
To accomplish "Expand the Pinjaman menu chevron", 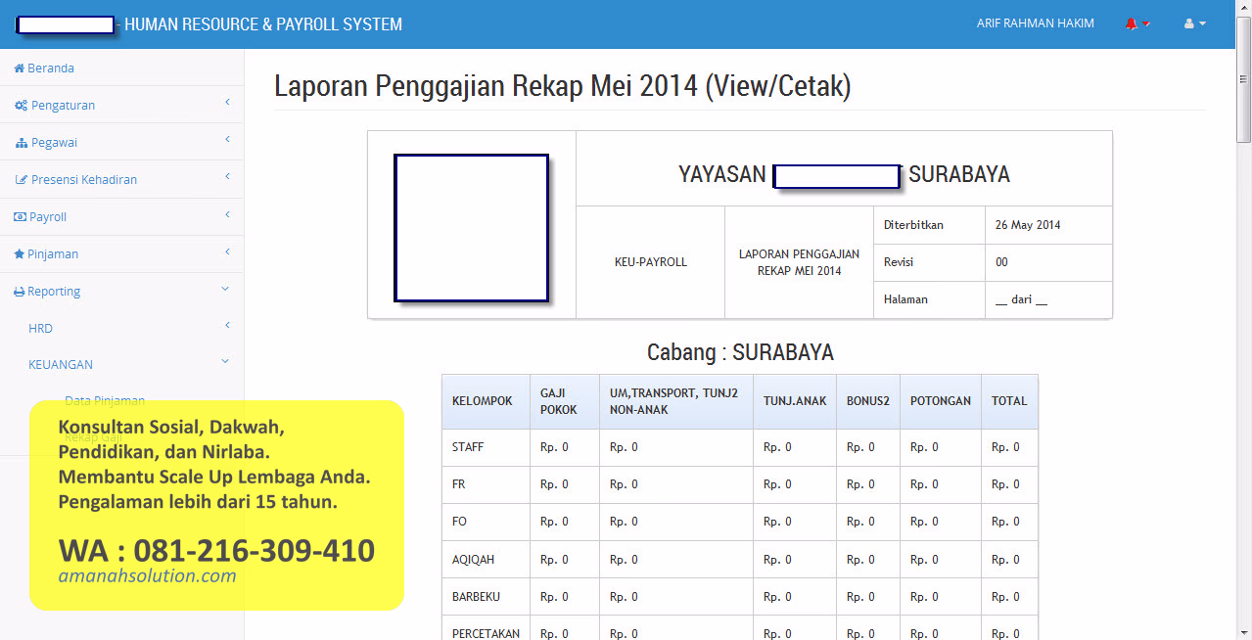I will tap(226, 251).
